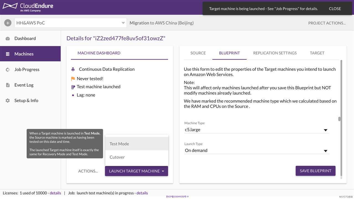Click the 'Lag: none' status text
Viewport: 354px width, 199px height.
coord(86,95)
